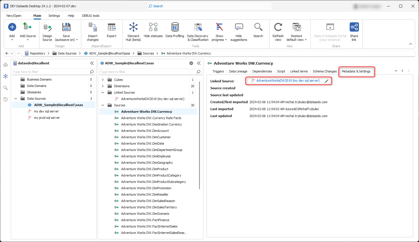419x242 pixels.
Task: Click Restore default view icon
Action: (x=297, y=27)
